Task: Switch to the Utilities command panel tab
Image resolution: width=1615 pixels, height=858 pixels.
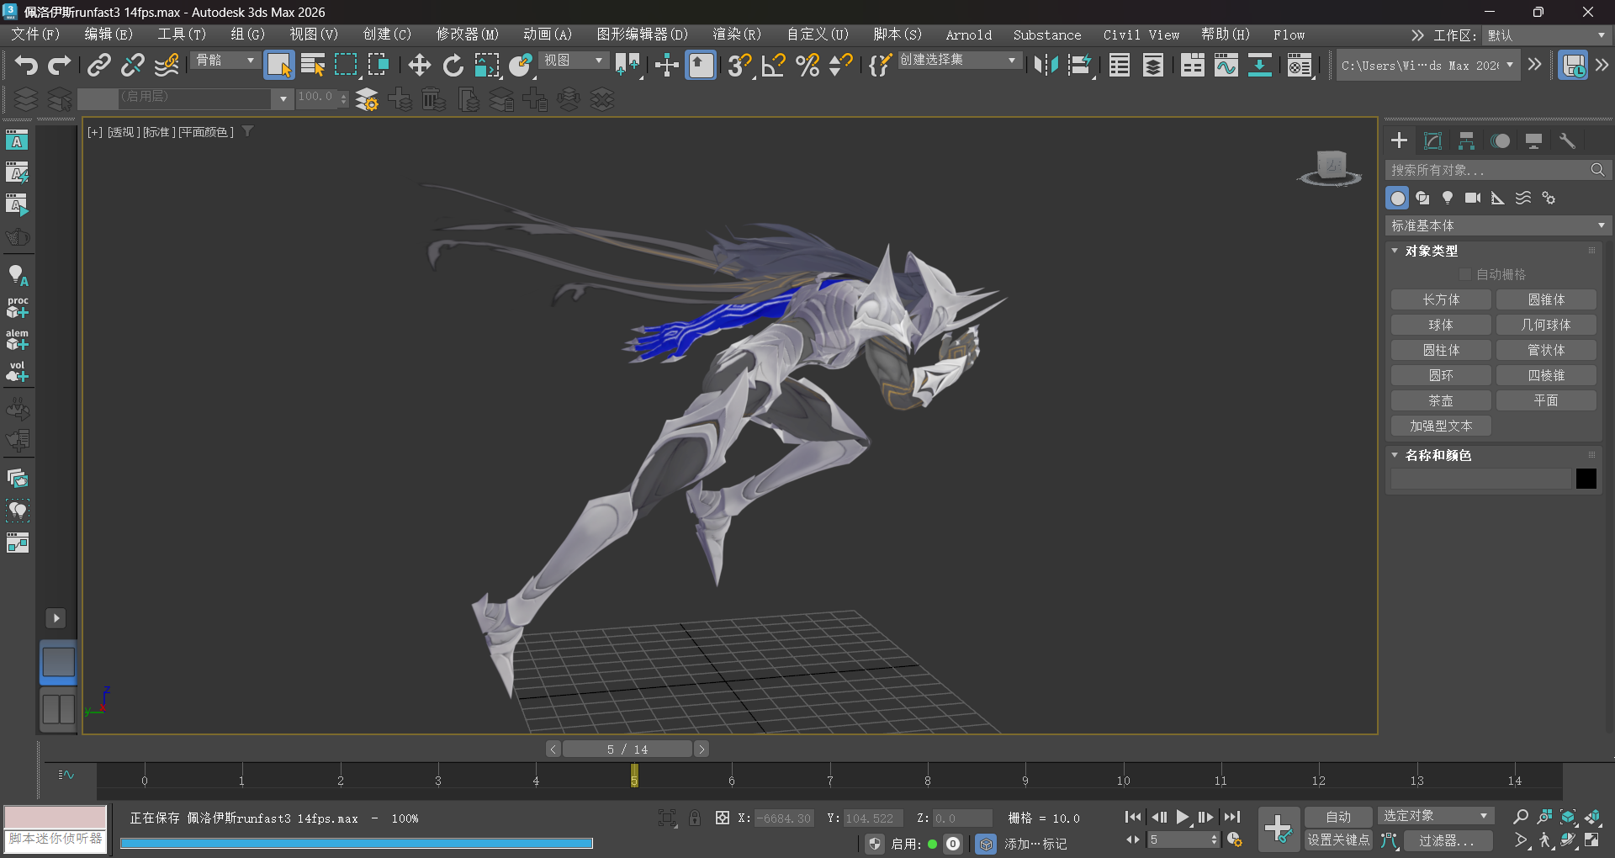Action: point(1567,140)
